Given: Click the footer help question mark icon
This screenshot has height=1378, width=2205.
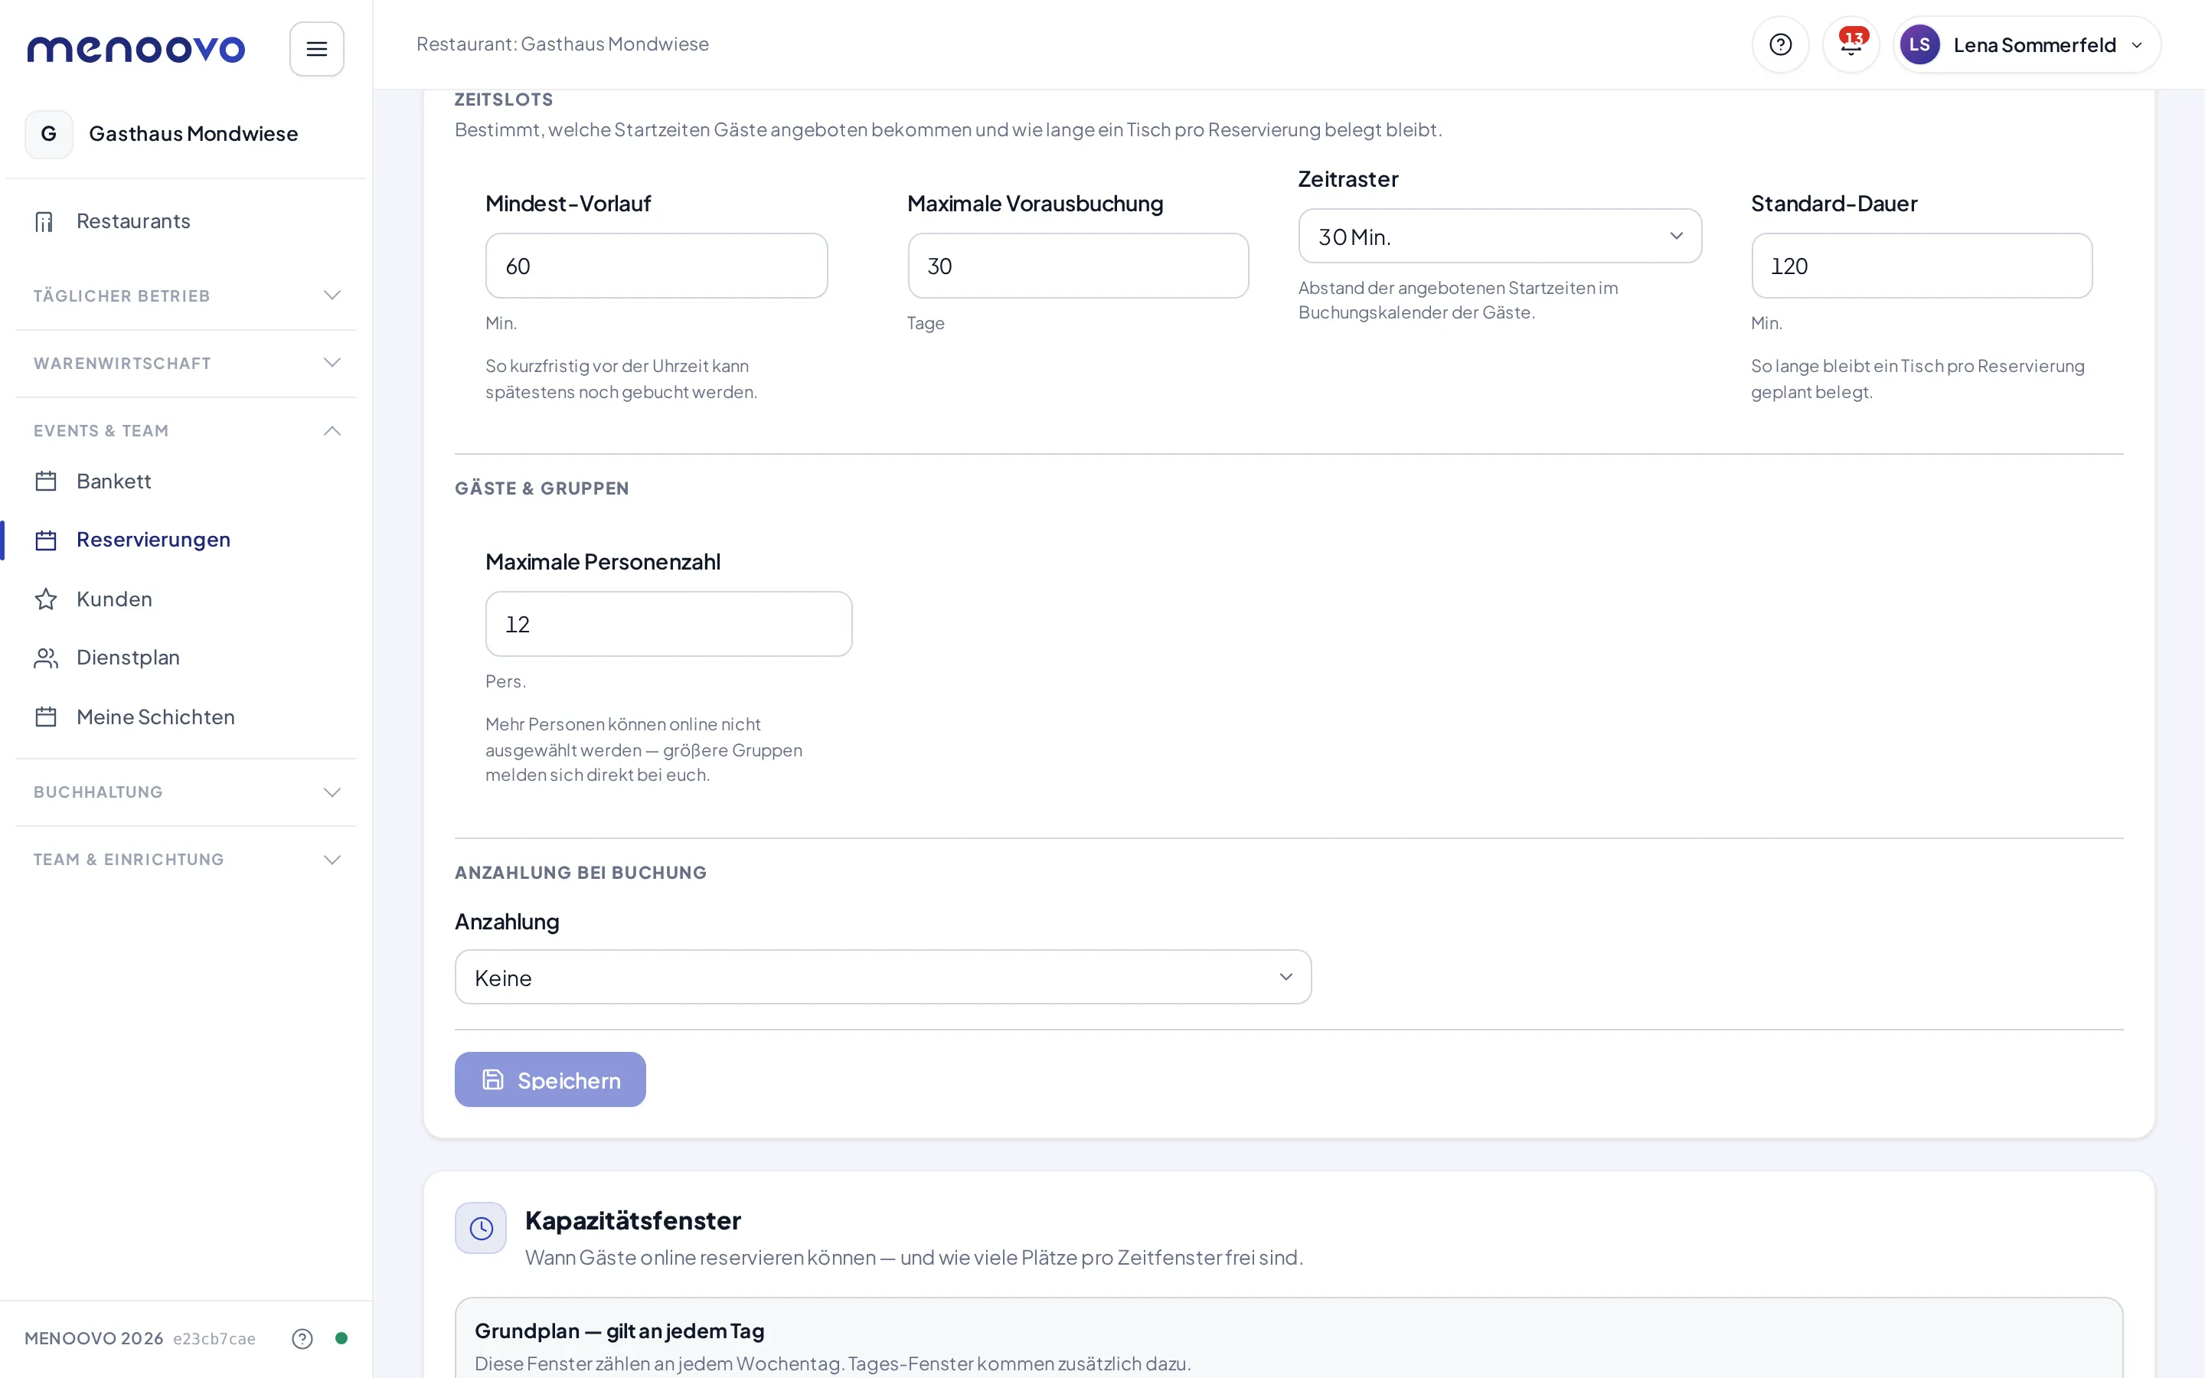Looking at the screenshot, I should click(302, 1338).
